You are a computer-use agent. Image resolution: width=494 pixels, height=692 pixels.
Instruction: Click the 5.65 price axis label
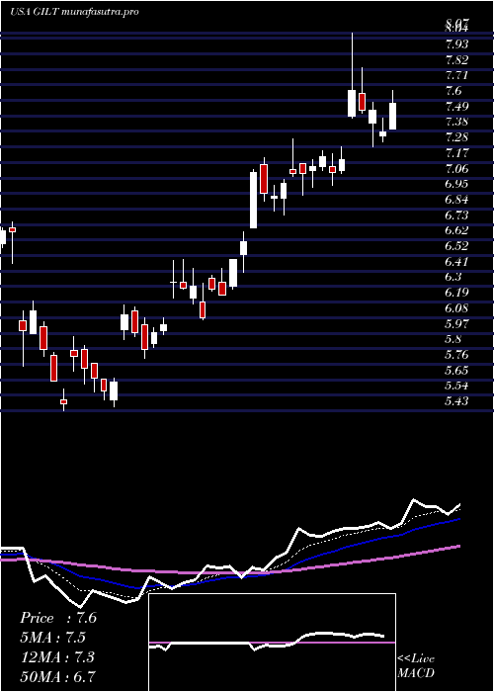point(456,370)
